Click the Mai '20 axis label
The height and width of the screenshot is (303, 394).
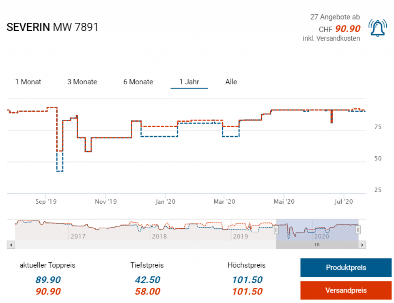pyautogui.click(x=284, y=201)
